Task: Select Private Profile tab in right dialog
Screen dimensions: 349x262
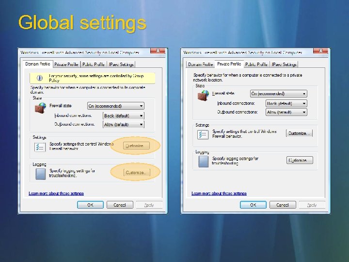Action: pos(229,64)
